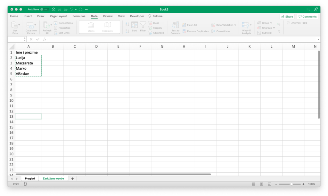328x196 pixels.
Task: Click the Share button
Action: click(x=287, y=17)
